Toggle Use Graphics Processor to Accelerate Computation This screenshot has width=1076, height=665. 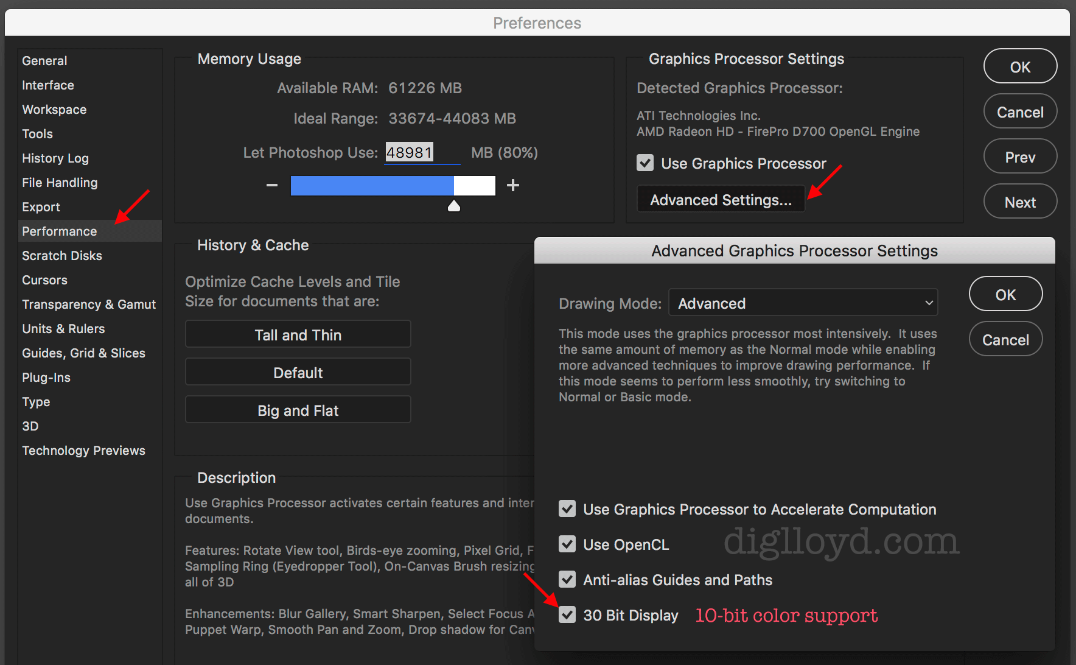567,508
